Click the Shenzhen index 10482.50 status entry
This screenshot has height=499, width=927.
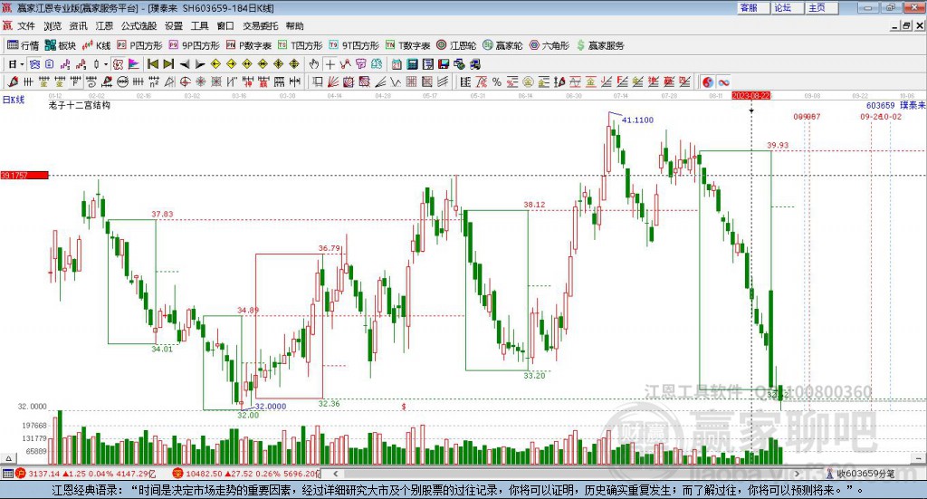[x=247, y=474]
